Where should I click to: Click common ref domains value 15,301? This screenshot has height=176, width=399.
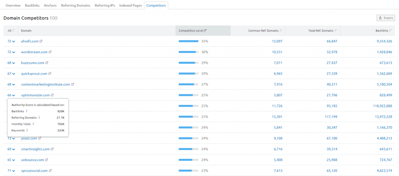(277, 117)
